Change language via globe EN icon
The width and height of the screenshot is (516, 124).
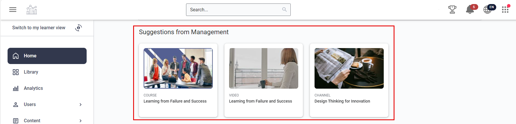488,9
